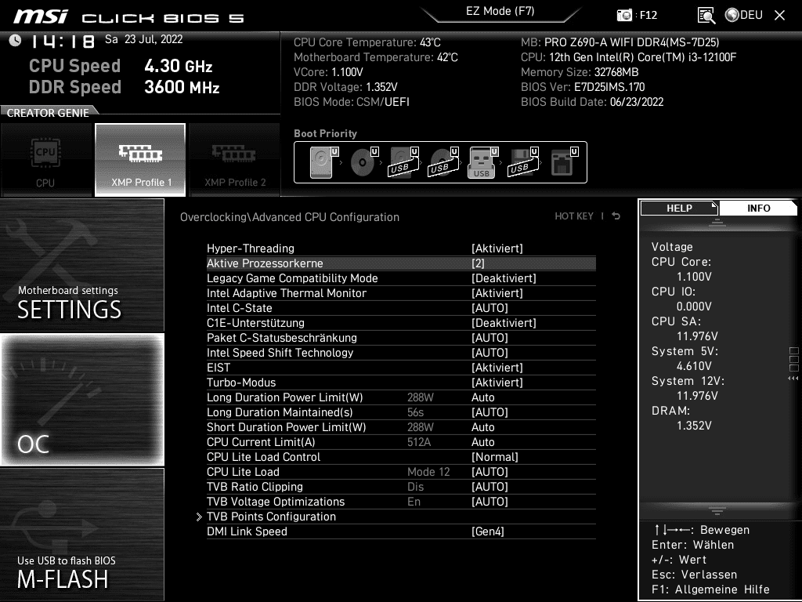Click the CPU Speed 4.30 GHz readout
The width and height of the screenshot is (802, 602).
pyautogui.click(x=121, y=66)
